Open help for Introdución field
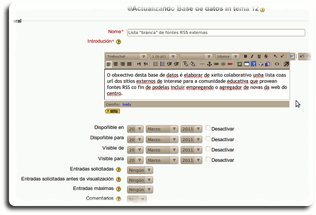Screen dimensions: 316x215 (118, 42)
